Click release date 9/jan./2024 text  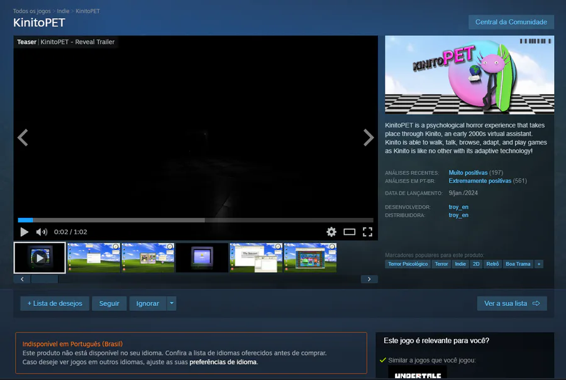[463, 193]
